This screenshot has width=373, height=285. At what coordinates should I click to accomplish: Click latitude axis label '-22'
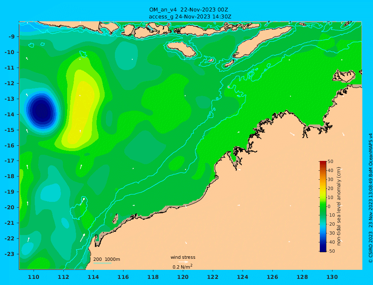pyautogui.click(x=9, y=239)
